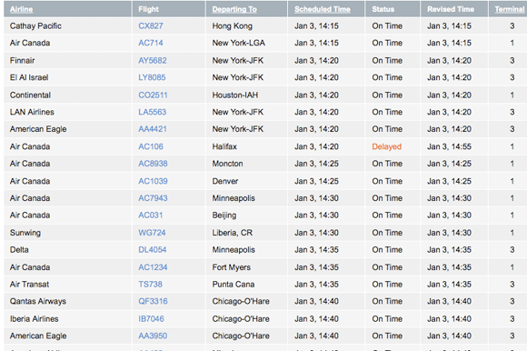The height and width of the screenshot is (351, 527).
Task: Open flight CX827 details
Action: [151, 25]
